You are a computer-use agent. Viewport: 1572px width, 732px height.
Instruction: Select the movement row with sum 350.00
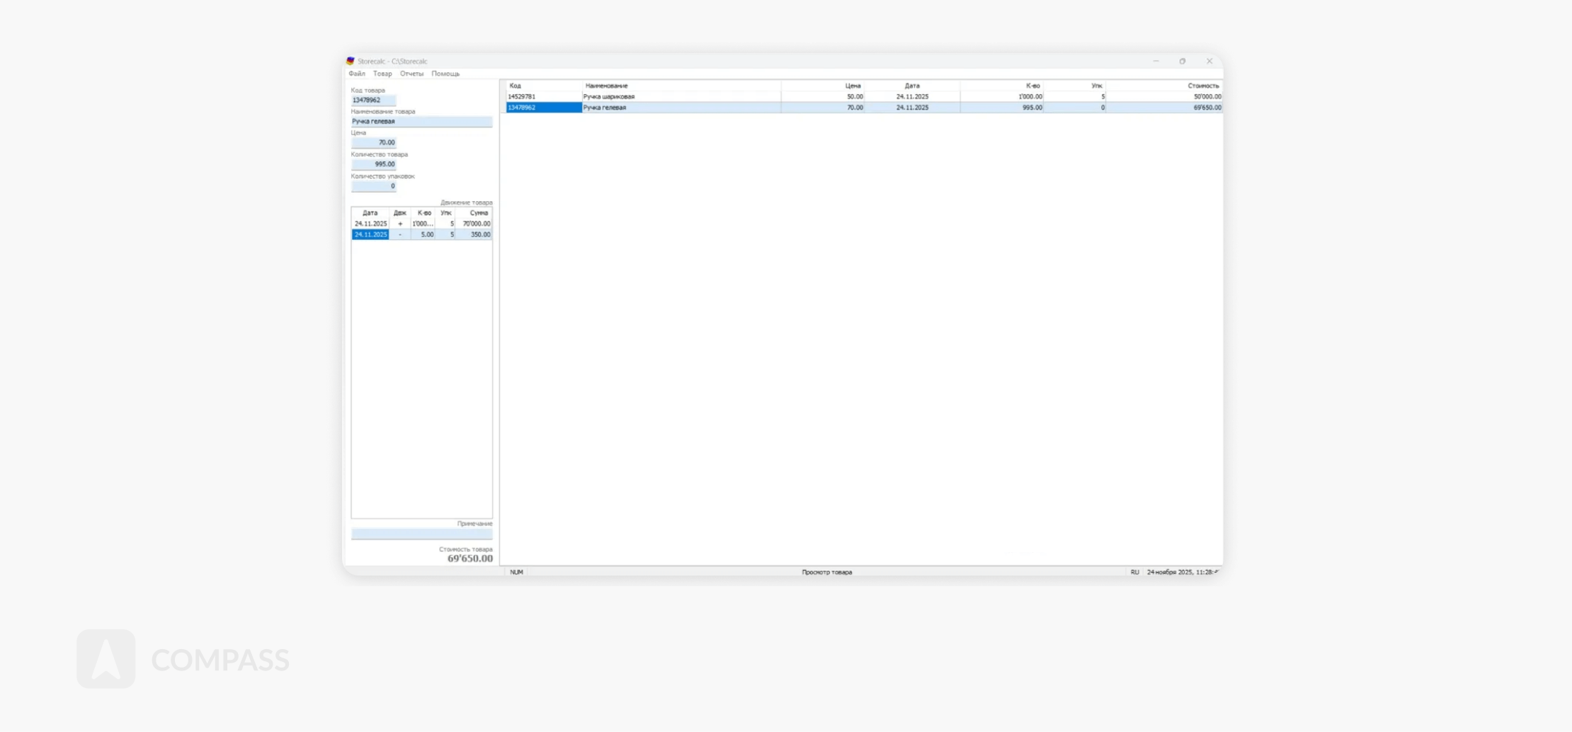(x=473, y=234)
